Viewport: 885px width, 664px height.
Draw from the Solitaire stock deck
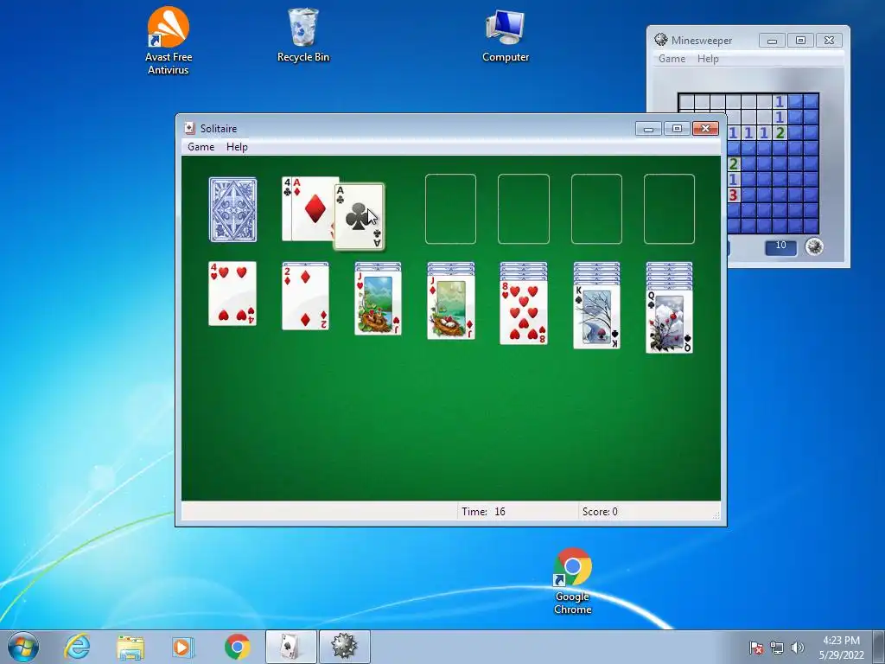pyautogui.click(x=232, y=209)
